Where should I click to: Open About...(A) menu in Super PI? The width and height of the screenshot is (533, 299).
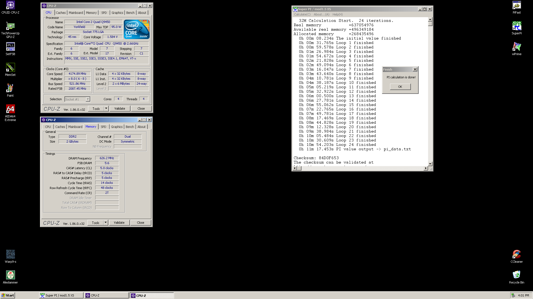pyautogui.click(x=321, y=14)
